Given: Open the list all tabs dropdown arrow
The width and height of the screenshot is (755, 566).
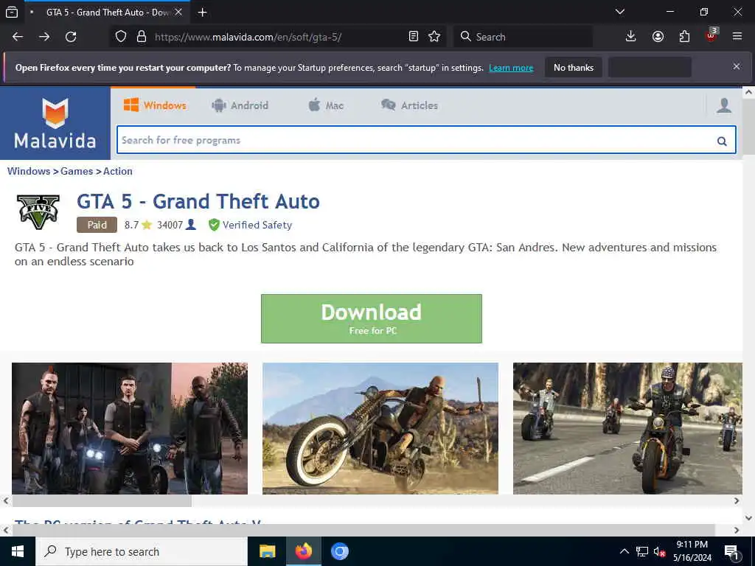Looking at the screenshot, I should coord(620,12).
